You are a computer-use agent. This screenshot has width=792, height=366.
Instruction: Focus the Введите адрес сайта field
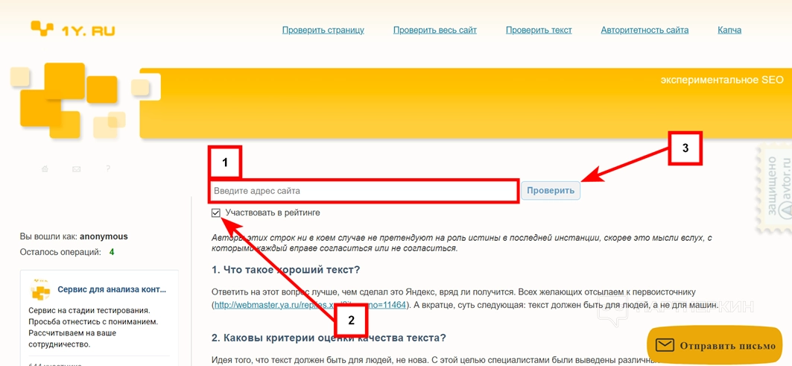coord(364,191)
